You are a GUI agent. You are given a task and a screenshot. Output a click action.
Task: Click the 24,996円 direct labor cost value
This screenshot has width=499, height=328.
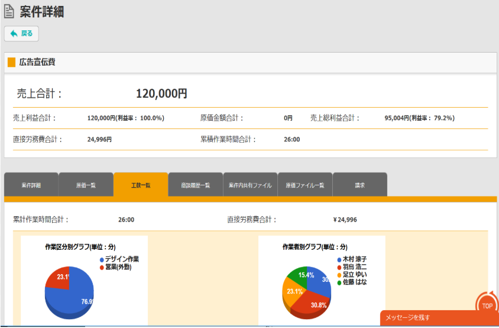tap(99, 139)
